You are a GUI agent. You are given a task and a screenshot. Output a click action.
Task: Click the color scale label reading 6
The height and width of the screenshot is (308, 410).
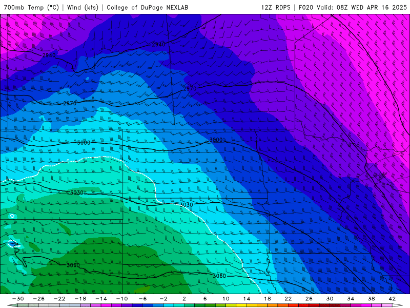coord(205,299)
